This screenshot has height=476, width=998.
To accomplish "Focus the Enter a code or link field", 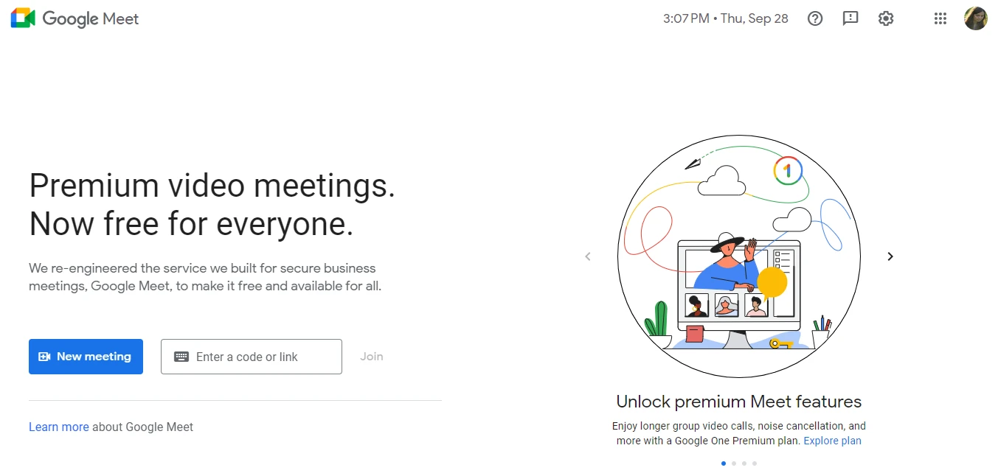I will pyautogui.click(x=258, y=357).
